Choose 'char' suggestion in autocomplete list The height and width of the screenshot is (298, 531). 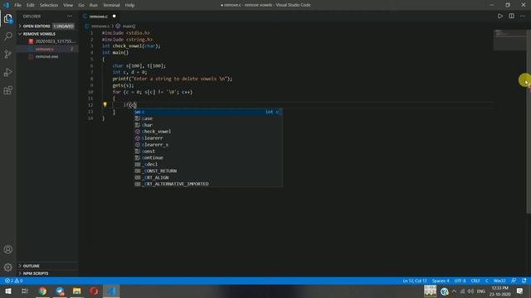208,125
